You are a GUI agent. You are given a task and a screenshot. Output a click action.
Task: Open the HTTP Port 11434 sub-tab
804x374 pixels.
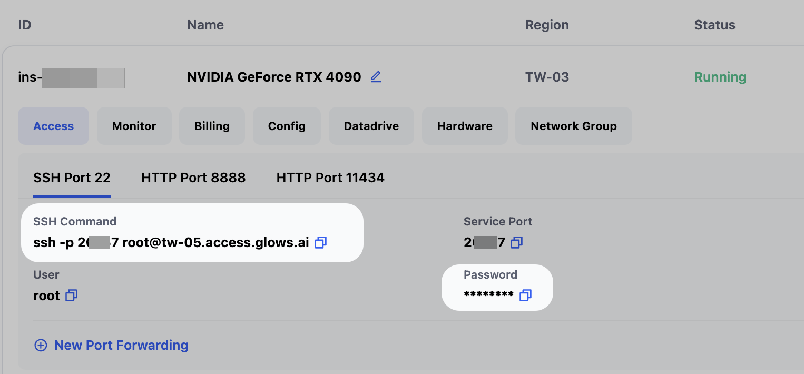pos(330,178)
